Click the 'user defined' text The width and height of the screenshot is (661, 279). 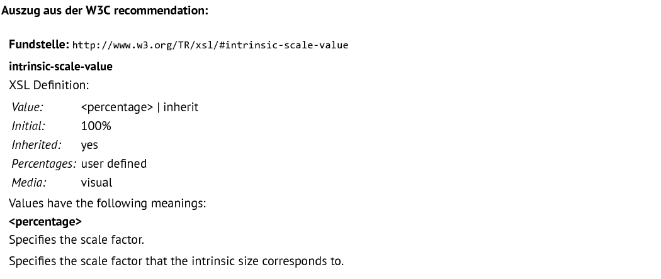[x=114, y=164]
